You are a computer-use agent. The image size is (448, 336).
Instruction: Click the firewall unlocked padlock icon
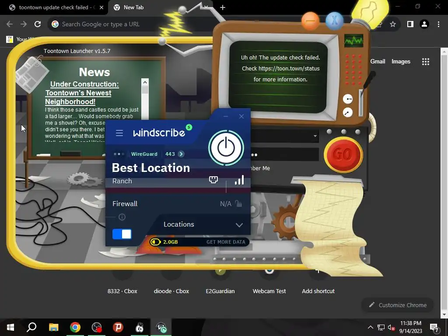tap(238, 203)
